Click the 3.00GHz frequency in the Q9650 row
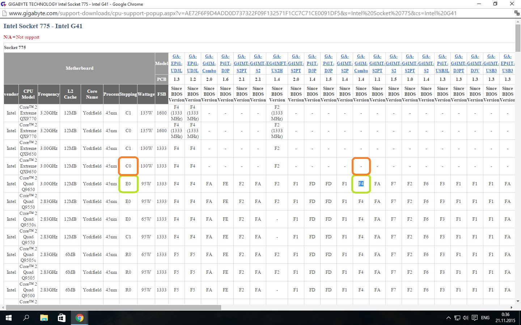This screenshot has height=325, width=521. point(48,184)
